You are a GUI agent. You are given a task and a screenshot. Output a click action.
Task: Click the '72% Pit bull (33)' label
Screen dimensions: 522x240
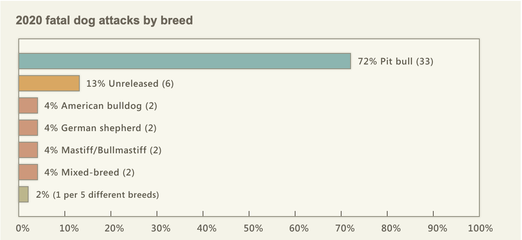(x=396, y=61)
